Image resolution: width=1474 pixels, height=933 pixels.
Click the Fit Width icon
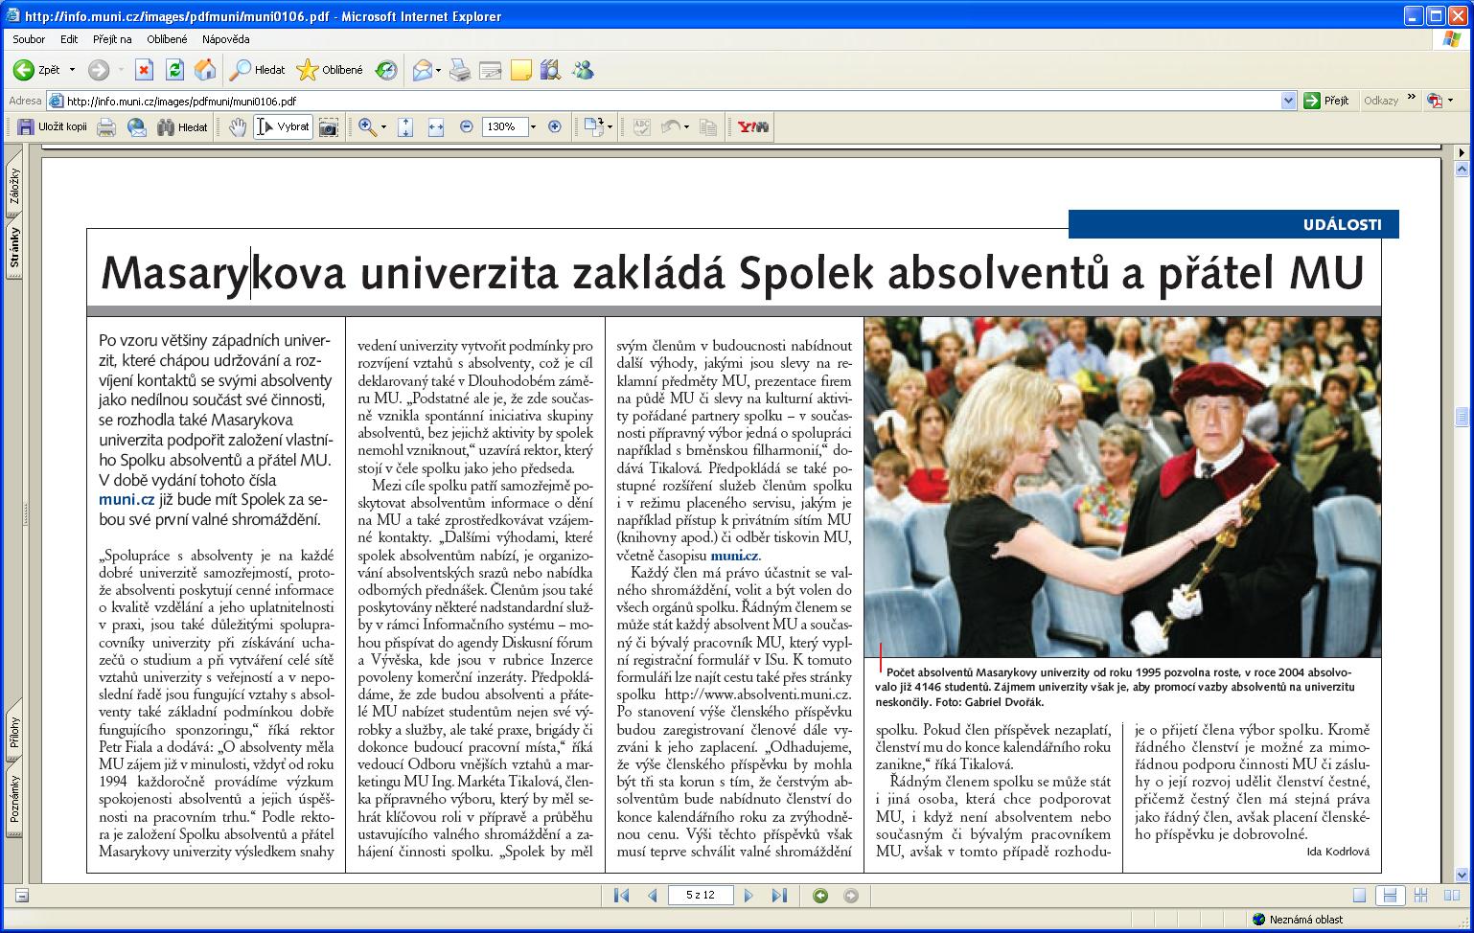[x=436, y=126]
